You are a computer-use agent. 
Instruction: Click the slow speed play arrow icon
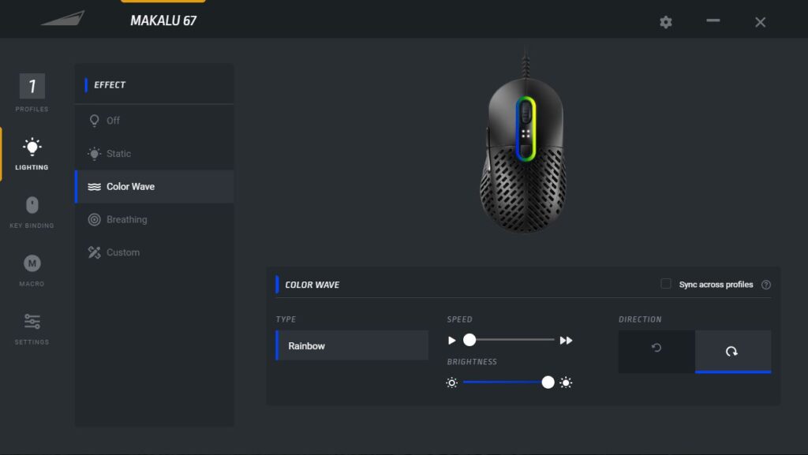coord(452,341)
